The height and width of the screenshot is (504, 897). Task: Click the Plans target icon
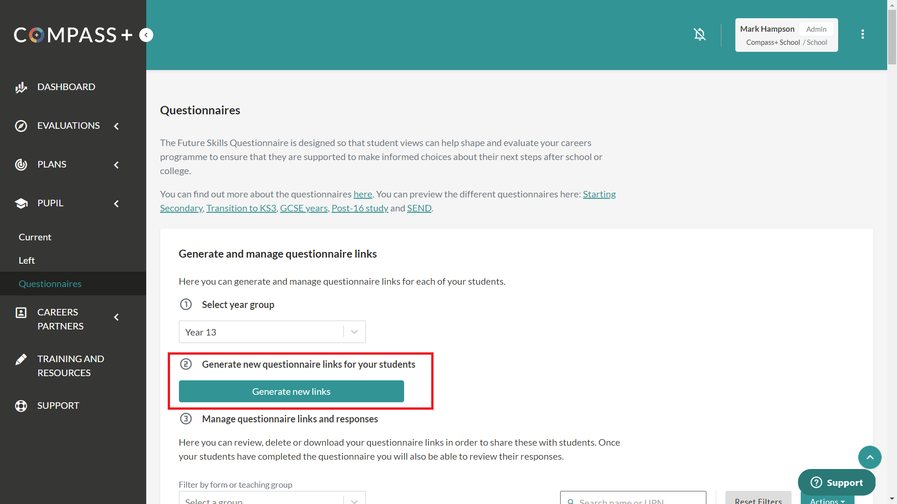(x=21, y=165)
